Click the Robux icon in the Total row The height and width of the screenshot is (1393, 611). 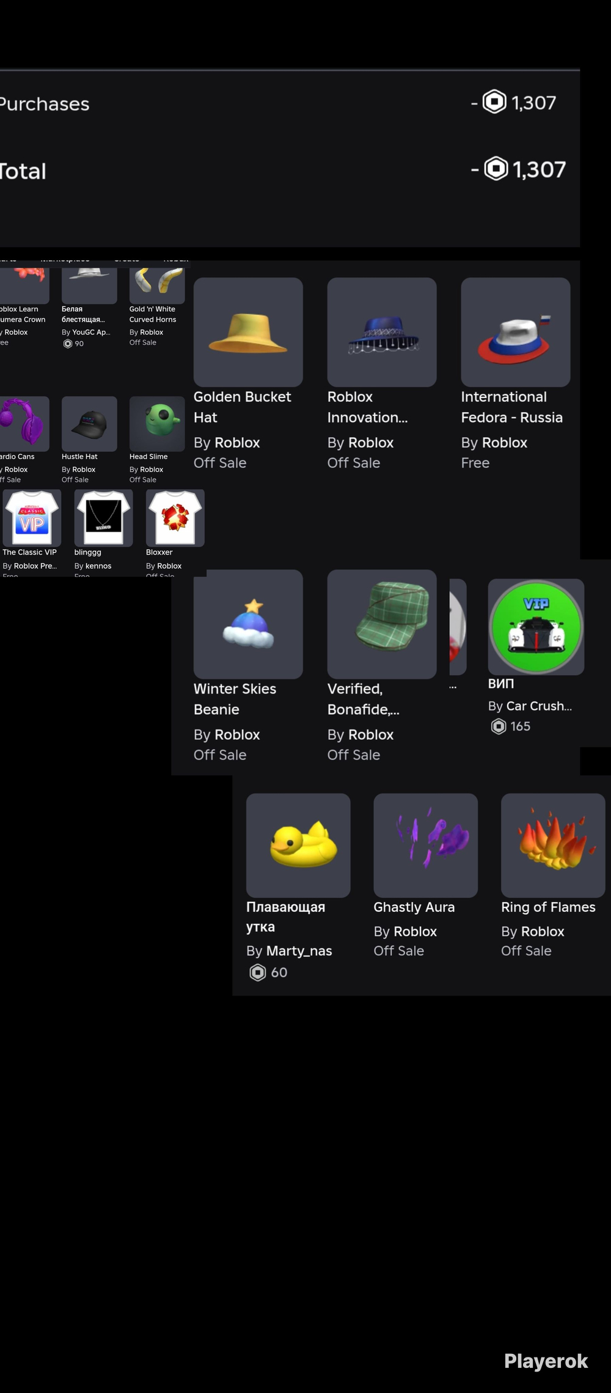click(x=496, y=168)
